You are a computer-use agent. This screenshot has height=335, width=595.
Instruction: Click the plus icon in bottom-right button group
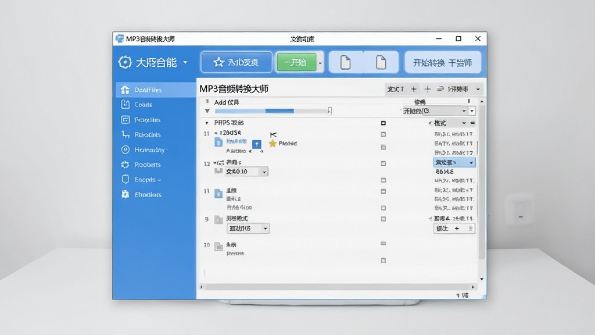tap(457, 229)
